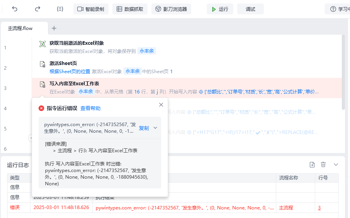The width and height of the screenshot is (350, 218).
Task: Click step 5 formula content text
Action: 255,132
